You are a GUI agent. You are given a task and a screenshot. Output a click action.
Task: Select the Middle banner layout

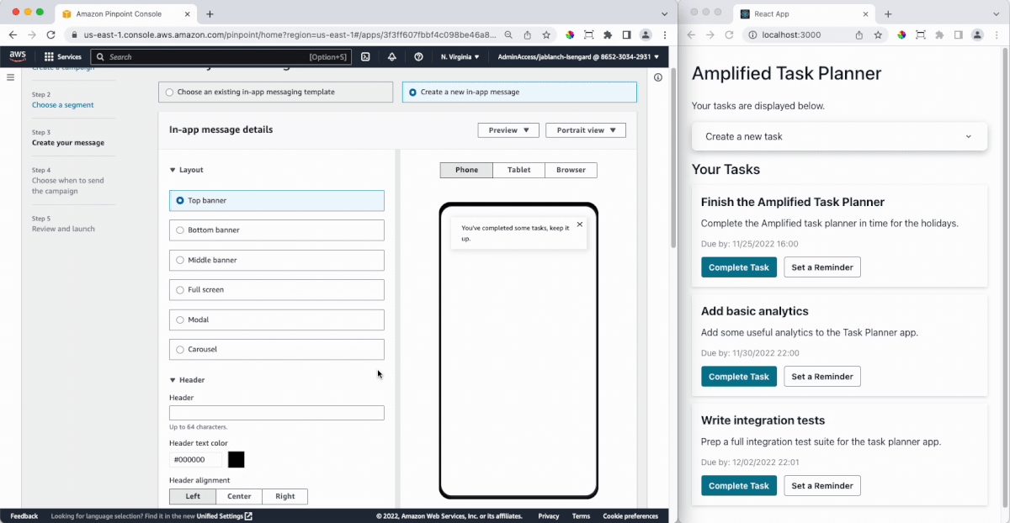(x=277, y=260)
